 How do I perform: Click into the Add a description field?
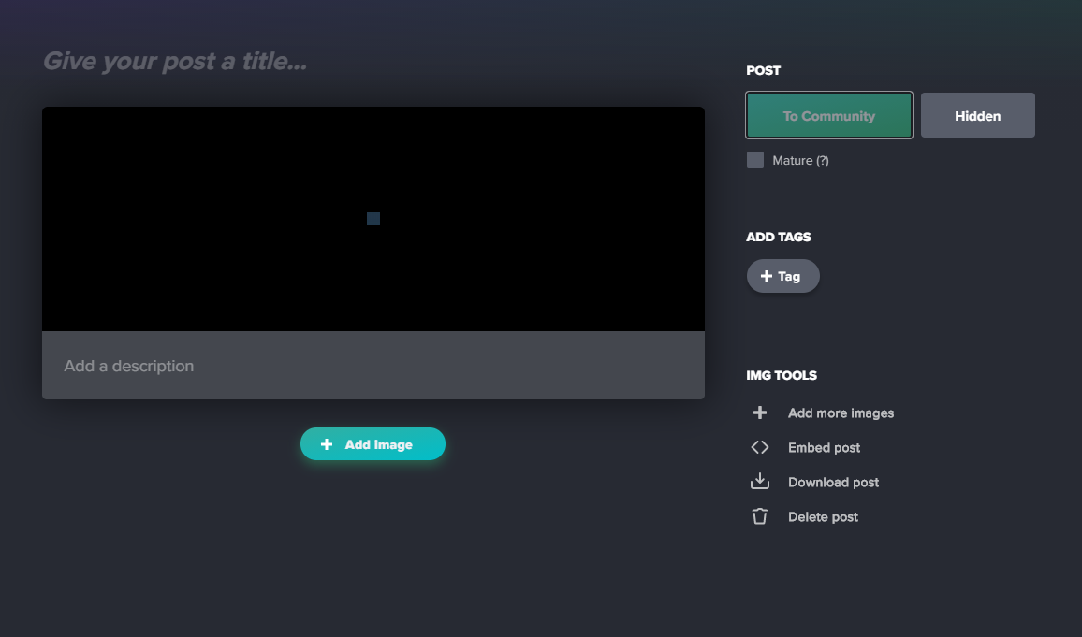click(373, 366)
